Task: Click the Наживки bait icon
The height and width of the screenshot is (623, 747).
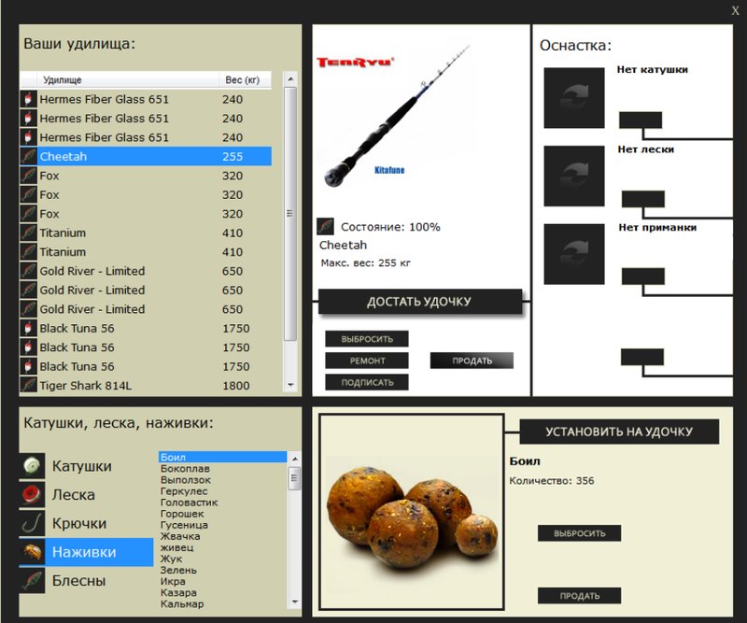Action: pos(32,552)
